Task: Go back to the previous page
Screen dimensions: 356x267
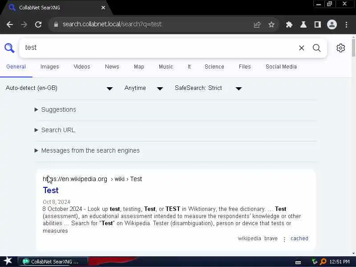Action: pyautogui.click(x=10, y=24)
